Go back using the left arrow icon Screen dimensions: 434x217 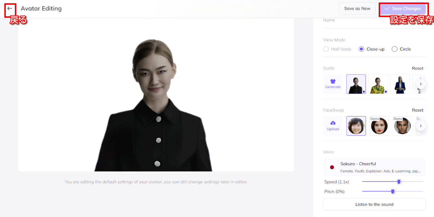pos(10,8)
